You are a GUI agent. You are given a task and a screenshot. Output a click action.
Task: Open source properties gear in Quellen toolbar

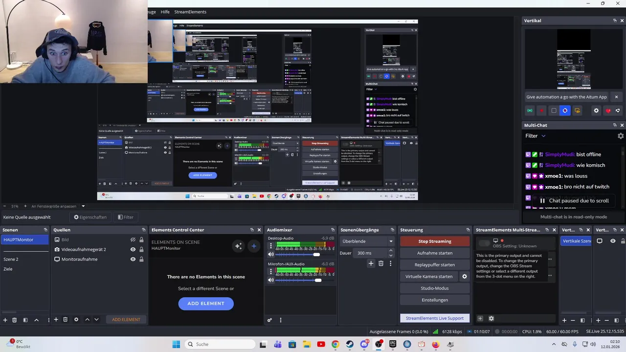click(76, 320)
